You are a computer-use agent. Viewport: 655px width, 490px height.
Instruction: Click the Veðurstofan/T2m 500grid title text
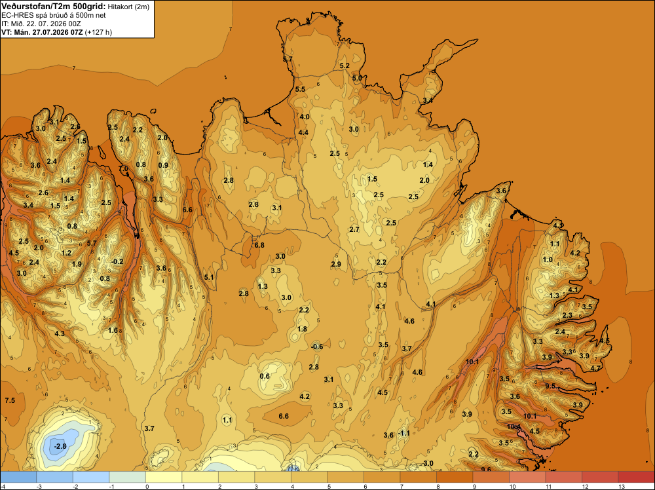coord(54,7)
